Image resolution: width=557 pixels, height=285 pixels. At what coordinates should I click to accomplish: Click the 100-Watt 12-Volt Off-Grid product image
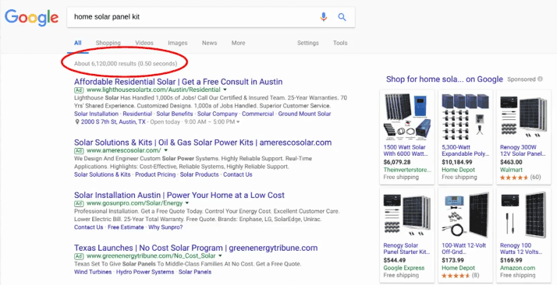[x=465, y=215]
